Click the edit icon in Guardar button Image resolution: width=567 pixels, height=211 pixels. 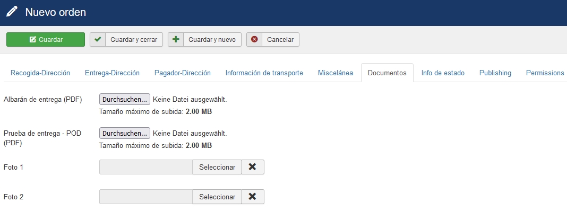32,40
